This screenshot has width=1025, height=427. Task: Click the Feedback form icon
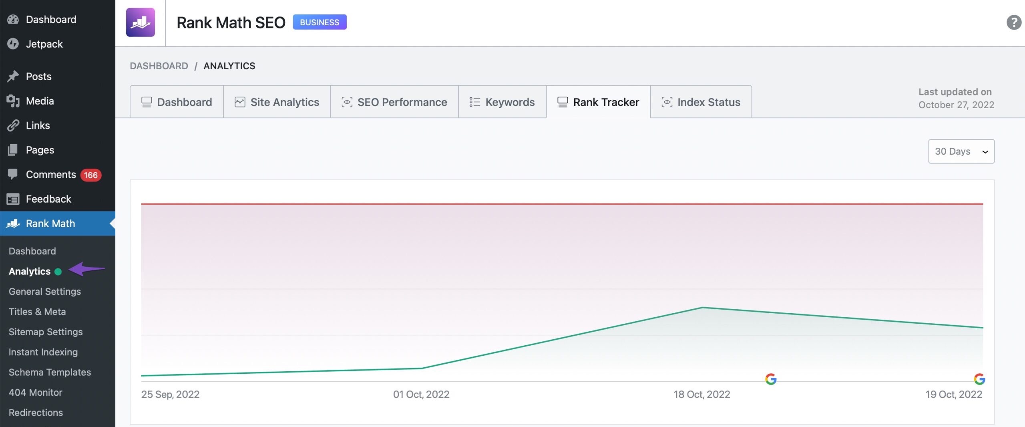click(13, 199)
